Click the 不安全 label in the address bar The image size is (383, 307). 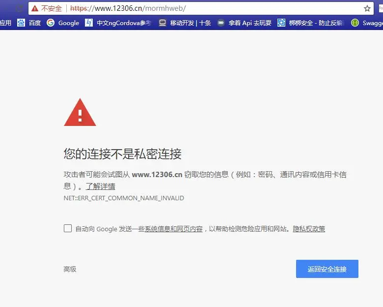click(x=51, y=8)
